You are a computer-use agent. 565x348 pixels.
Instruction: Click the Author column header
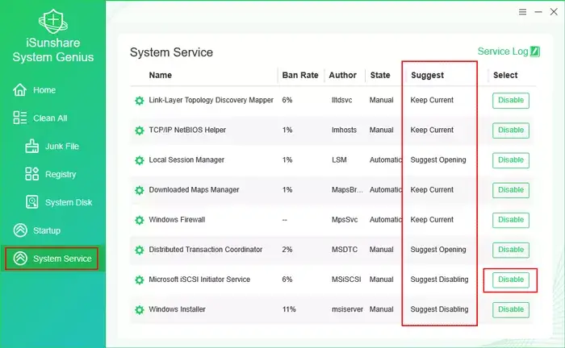[x=343, y=75]
